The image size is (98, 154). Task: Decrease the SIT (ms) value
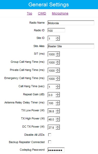pyautogui.click(x=57, y=55)
